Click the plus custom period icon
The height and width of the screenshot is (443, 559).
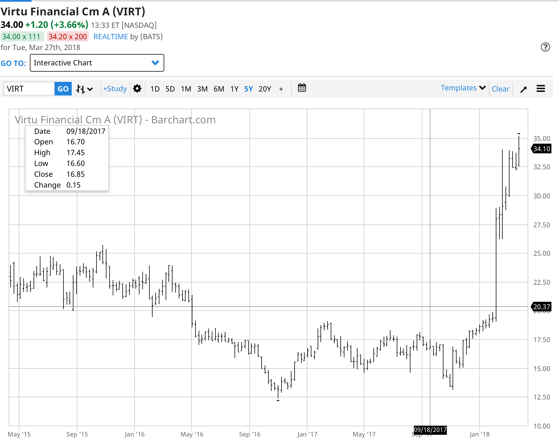pos(281,89)
